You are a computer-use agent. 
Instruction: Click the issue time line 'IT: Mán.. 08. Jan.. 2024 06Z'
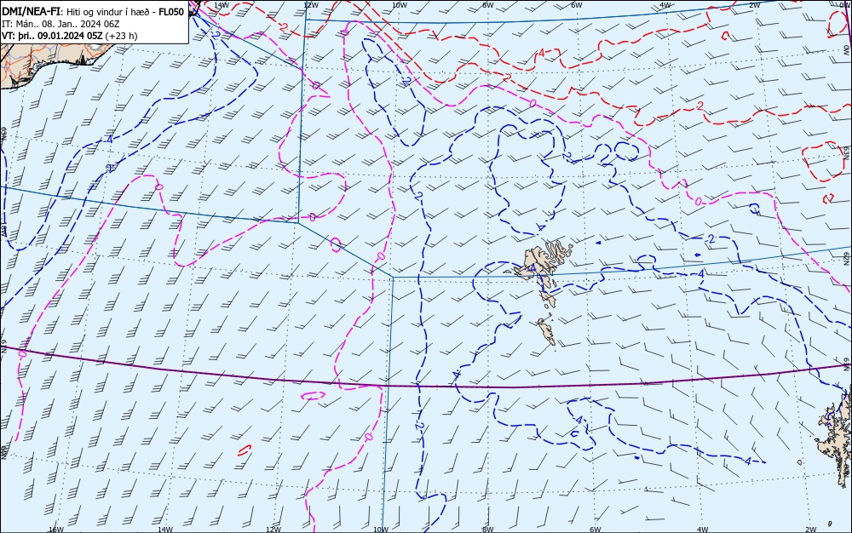[x=60, y=24]
